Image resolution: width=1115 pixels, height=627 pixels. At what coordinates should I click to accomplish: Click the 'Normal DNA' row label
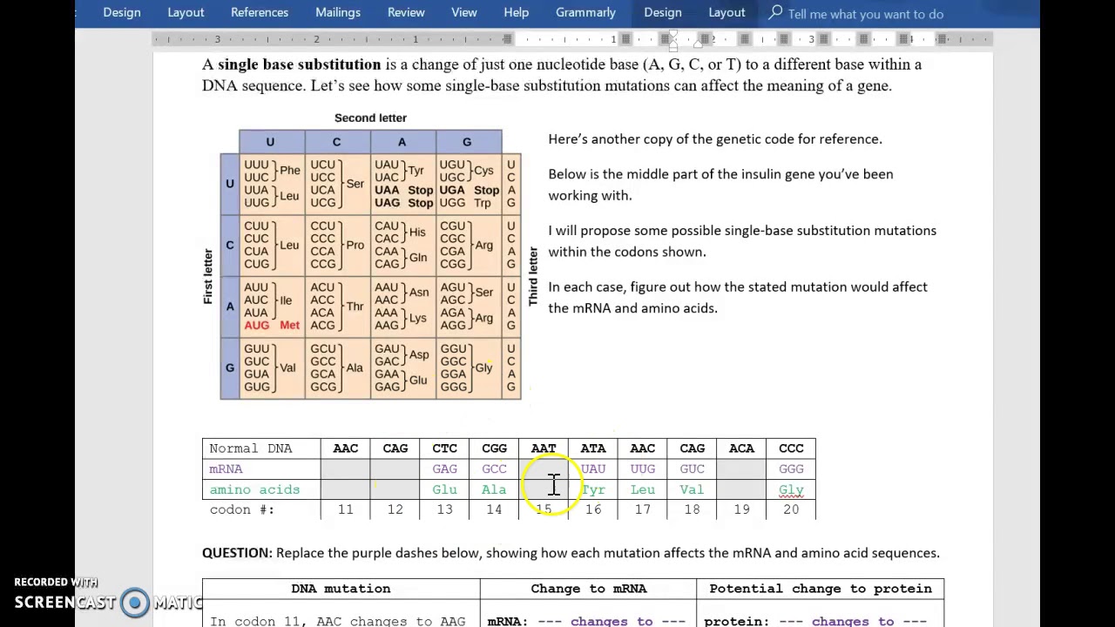coord(251,448)
